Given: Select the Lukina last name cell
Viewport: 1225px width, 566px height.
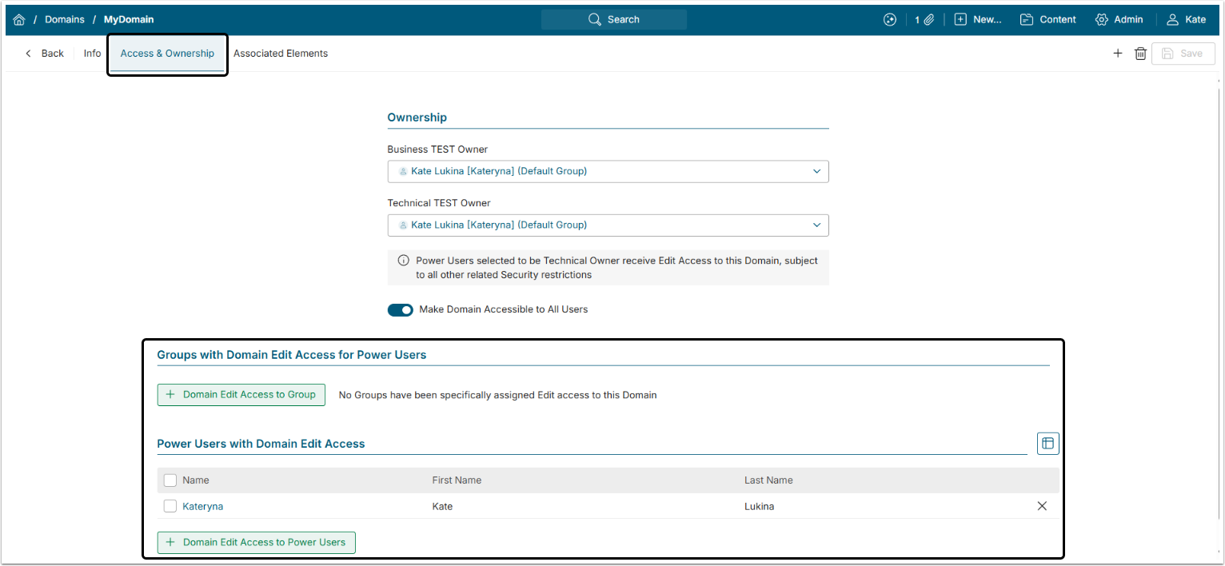Looking at the screenshot, I should click(x=759, y=506).
